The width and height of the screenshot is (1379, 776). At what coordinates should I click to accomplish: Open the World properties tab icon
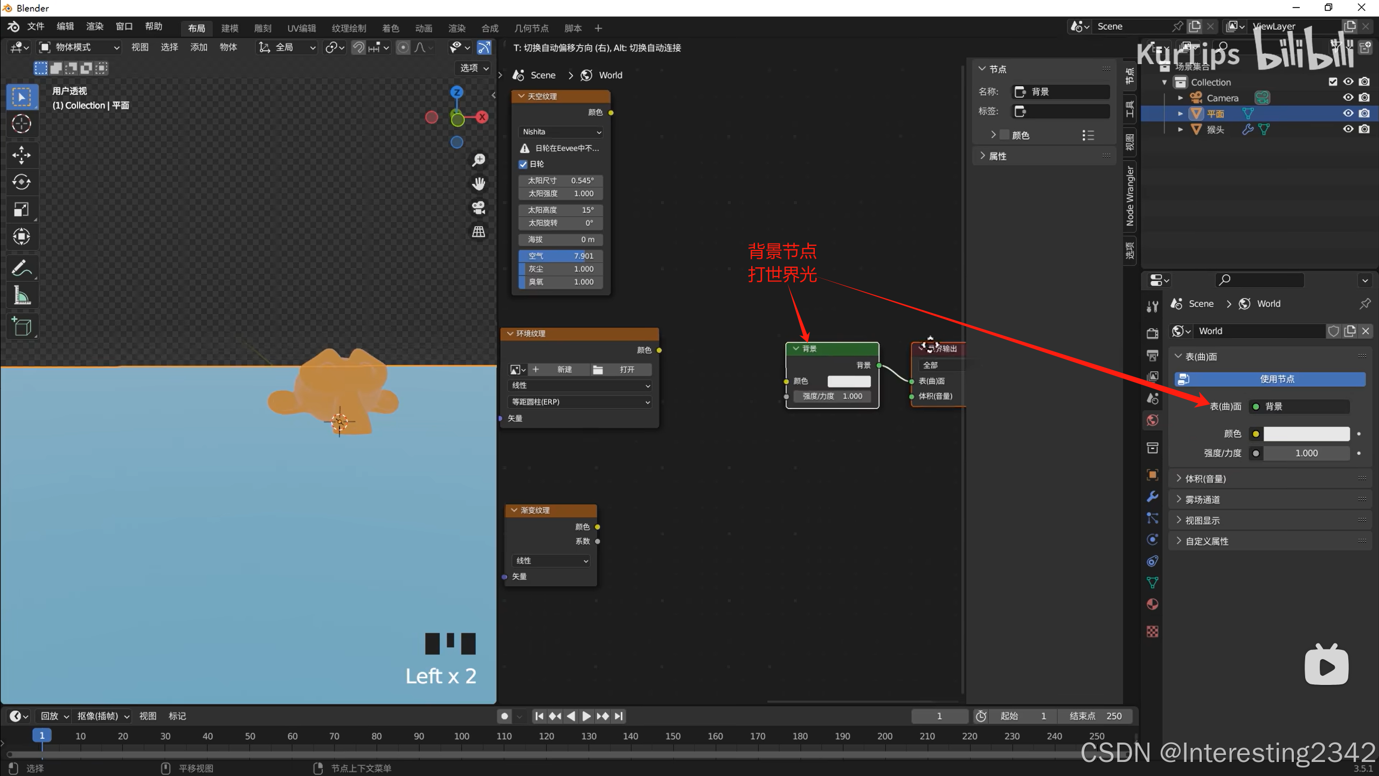click(x=1153, y=420)
